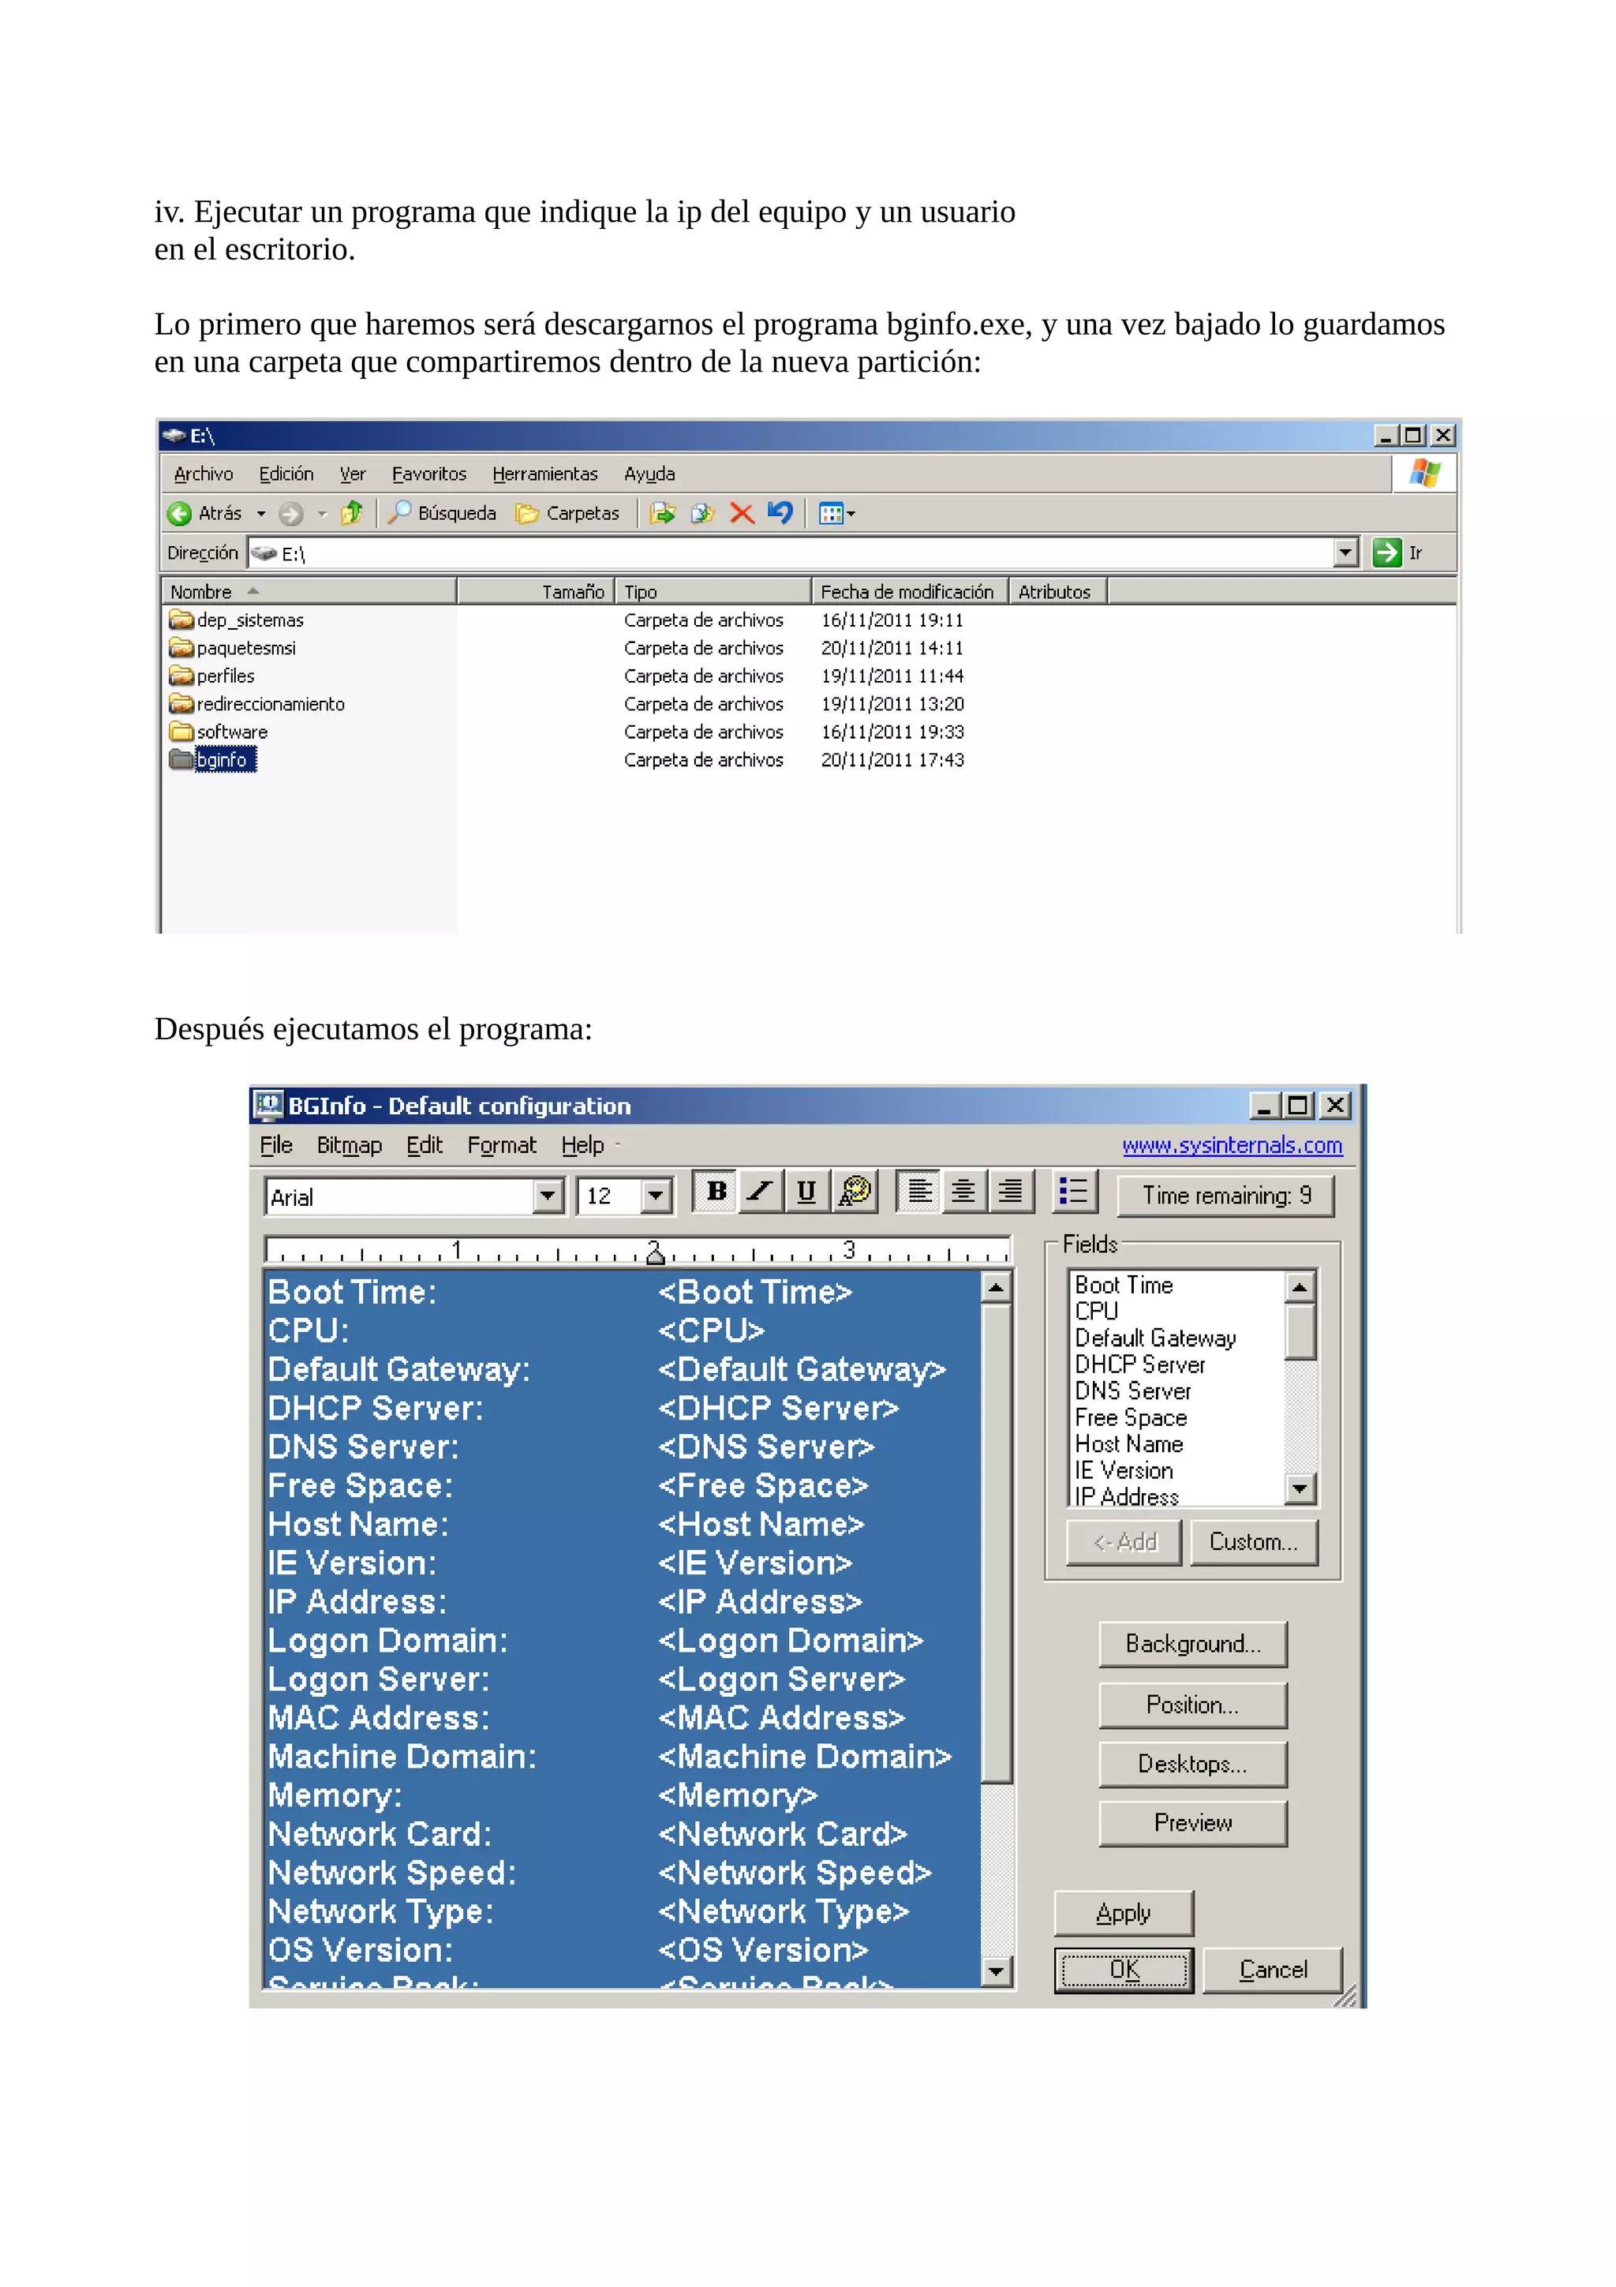1616x2287 pixels.
Task: Select the bginfo folder icon
Action: 181,759
